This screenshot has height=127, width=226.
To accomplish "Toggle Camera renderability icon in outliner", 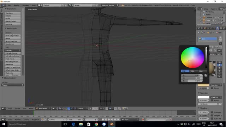I will 222,17.
